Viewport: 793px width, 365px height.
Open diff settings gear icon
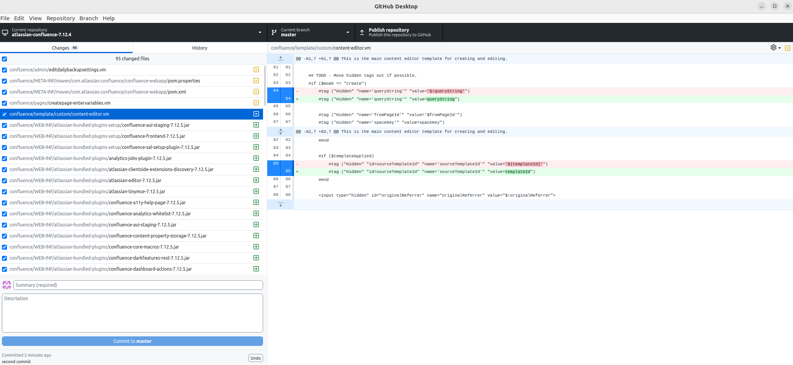pyautogui.click(x=774, y=48)
